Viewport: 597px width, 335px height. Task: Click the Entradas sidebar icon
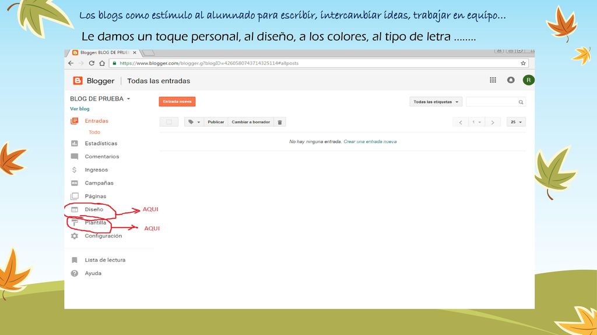click(x=74, y=121)
